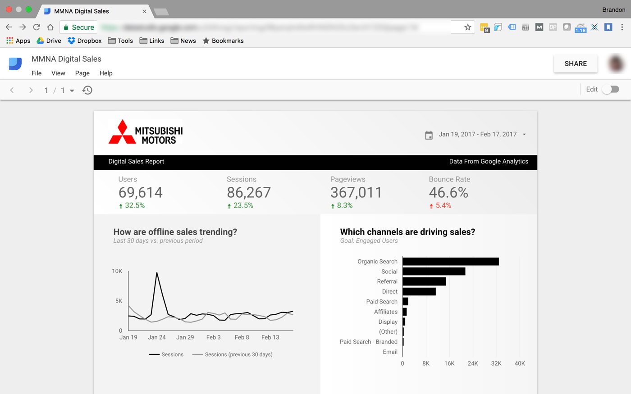Viewport: 631px width, 394px height.
Task: Open the Links bookmarks folder
Action: click(x=152, y=41)
